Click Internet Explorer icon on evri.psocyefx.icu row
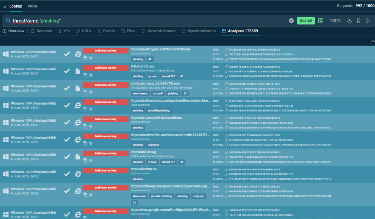375x219 pixels. 78,122
